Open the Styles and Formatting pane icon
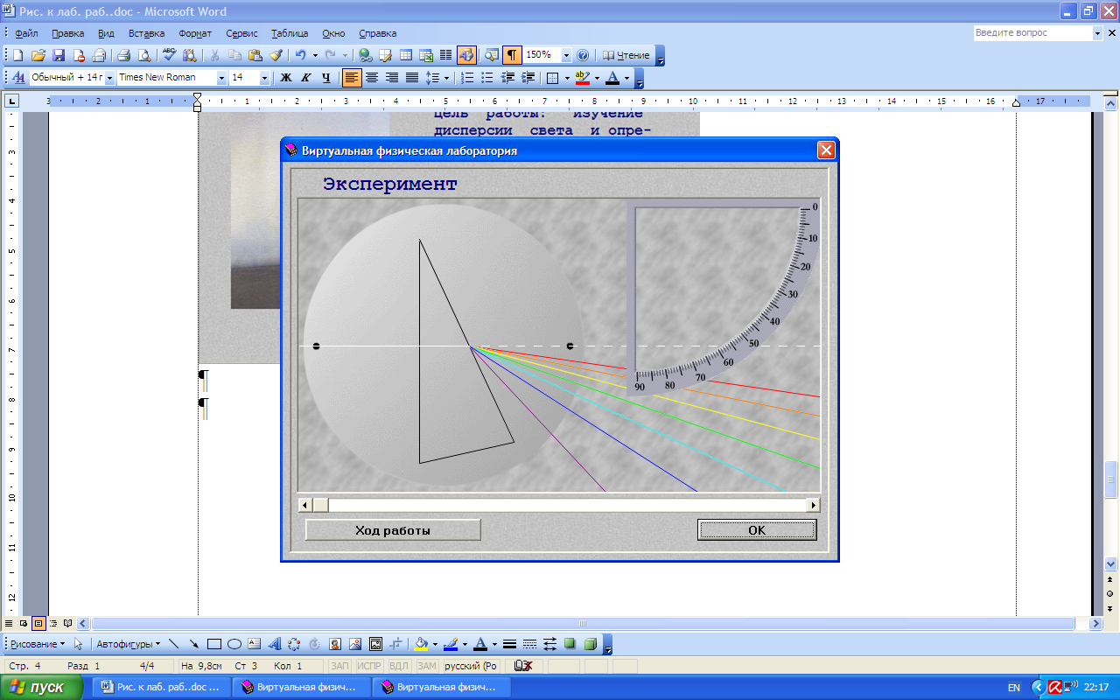This screenshot has height=700, width=1120. (x=18, y=78)
